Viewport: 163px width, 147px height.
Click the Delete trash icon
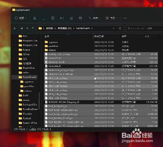pyautogui.click(x=80, y=18)
